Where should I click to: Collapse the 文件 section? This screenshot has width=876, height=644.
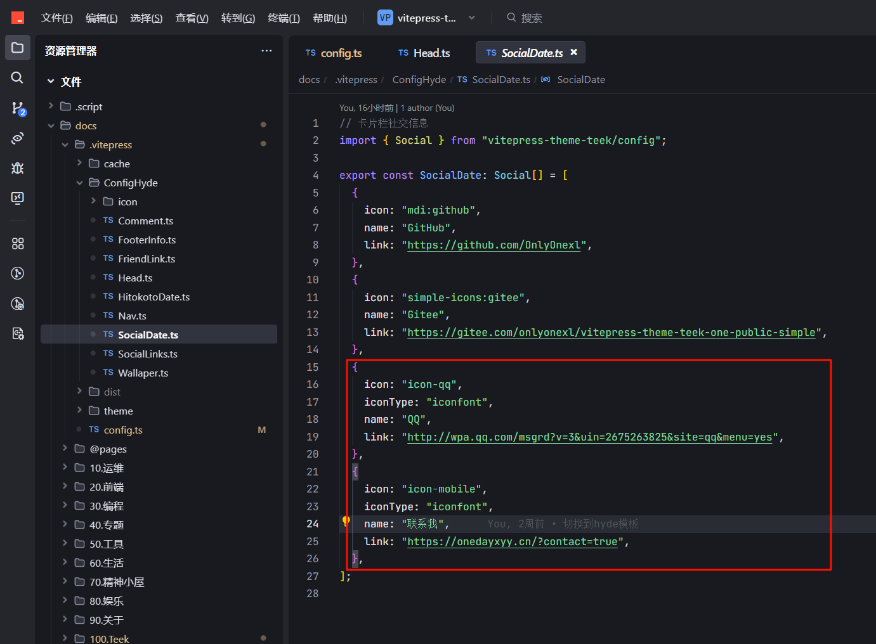tap(51, 82)
